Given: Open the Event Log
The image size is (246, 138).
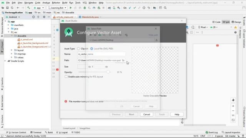Looking at the screenshot, I should click(x=212, y=132).
